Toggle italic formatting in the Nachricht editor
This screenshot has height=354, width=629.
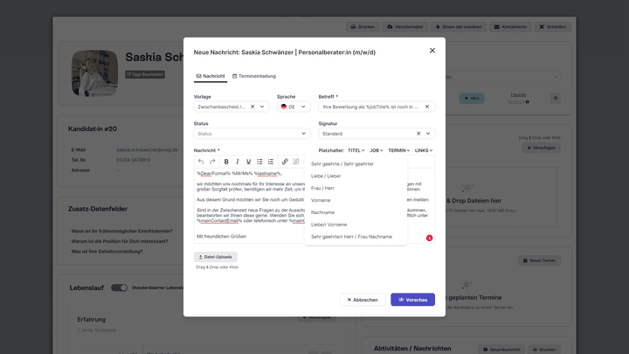pos(238,162)
